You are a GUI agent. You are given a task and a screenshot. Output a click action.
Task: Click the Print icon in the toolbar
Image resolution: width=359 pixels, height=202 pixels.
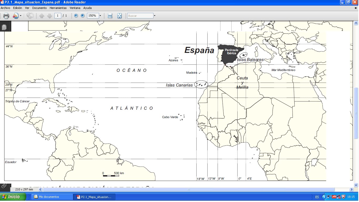click(6, 16)
